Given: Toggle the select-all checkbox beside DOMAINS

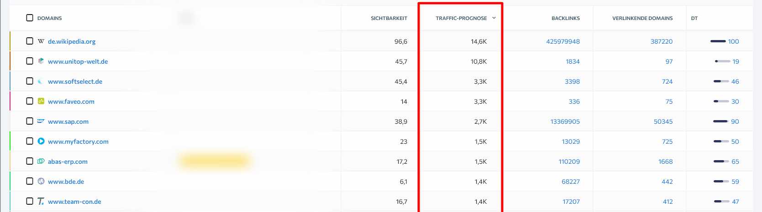Looking at the screenshot, I should 30,18.
